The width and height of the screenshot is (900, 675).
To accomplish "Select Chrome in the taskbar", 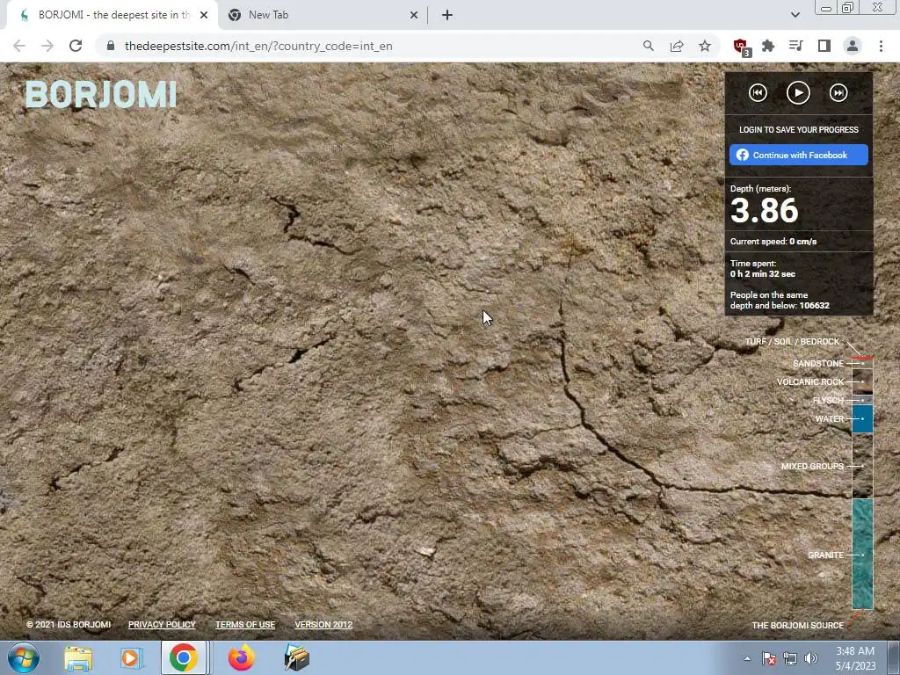I will click(x=184, y=657).
